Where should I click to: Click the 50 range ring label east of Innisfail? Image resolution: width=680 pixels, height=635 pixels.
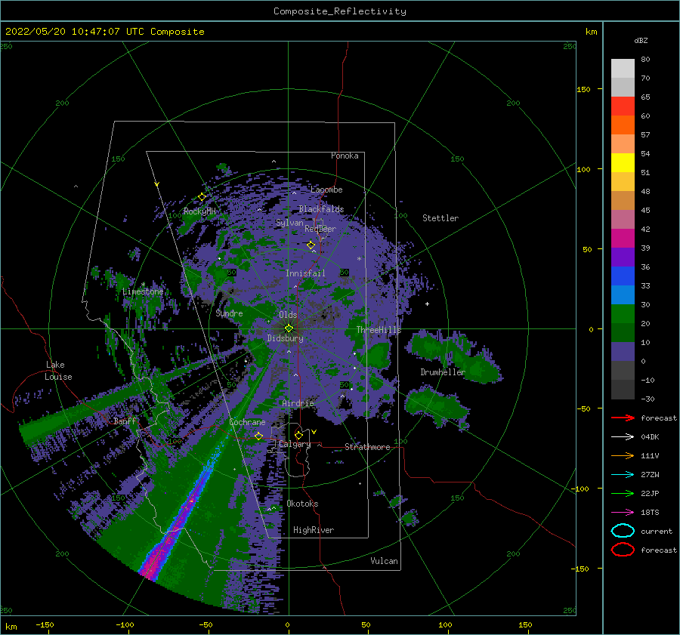pos(345,273)
